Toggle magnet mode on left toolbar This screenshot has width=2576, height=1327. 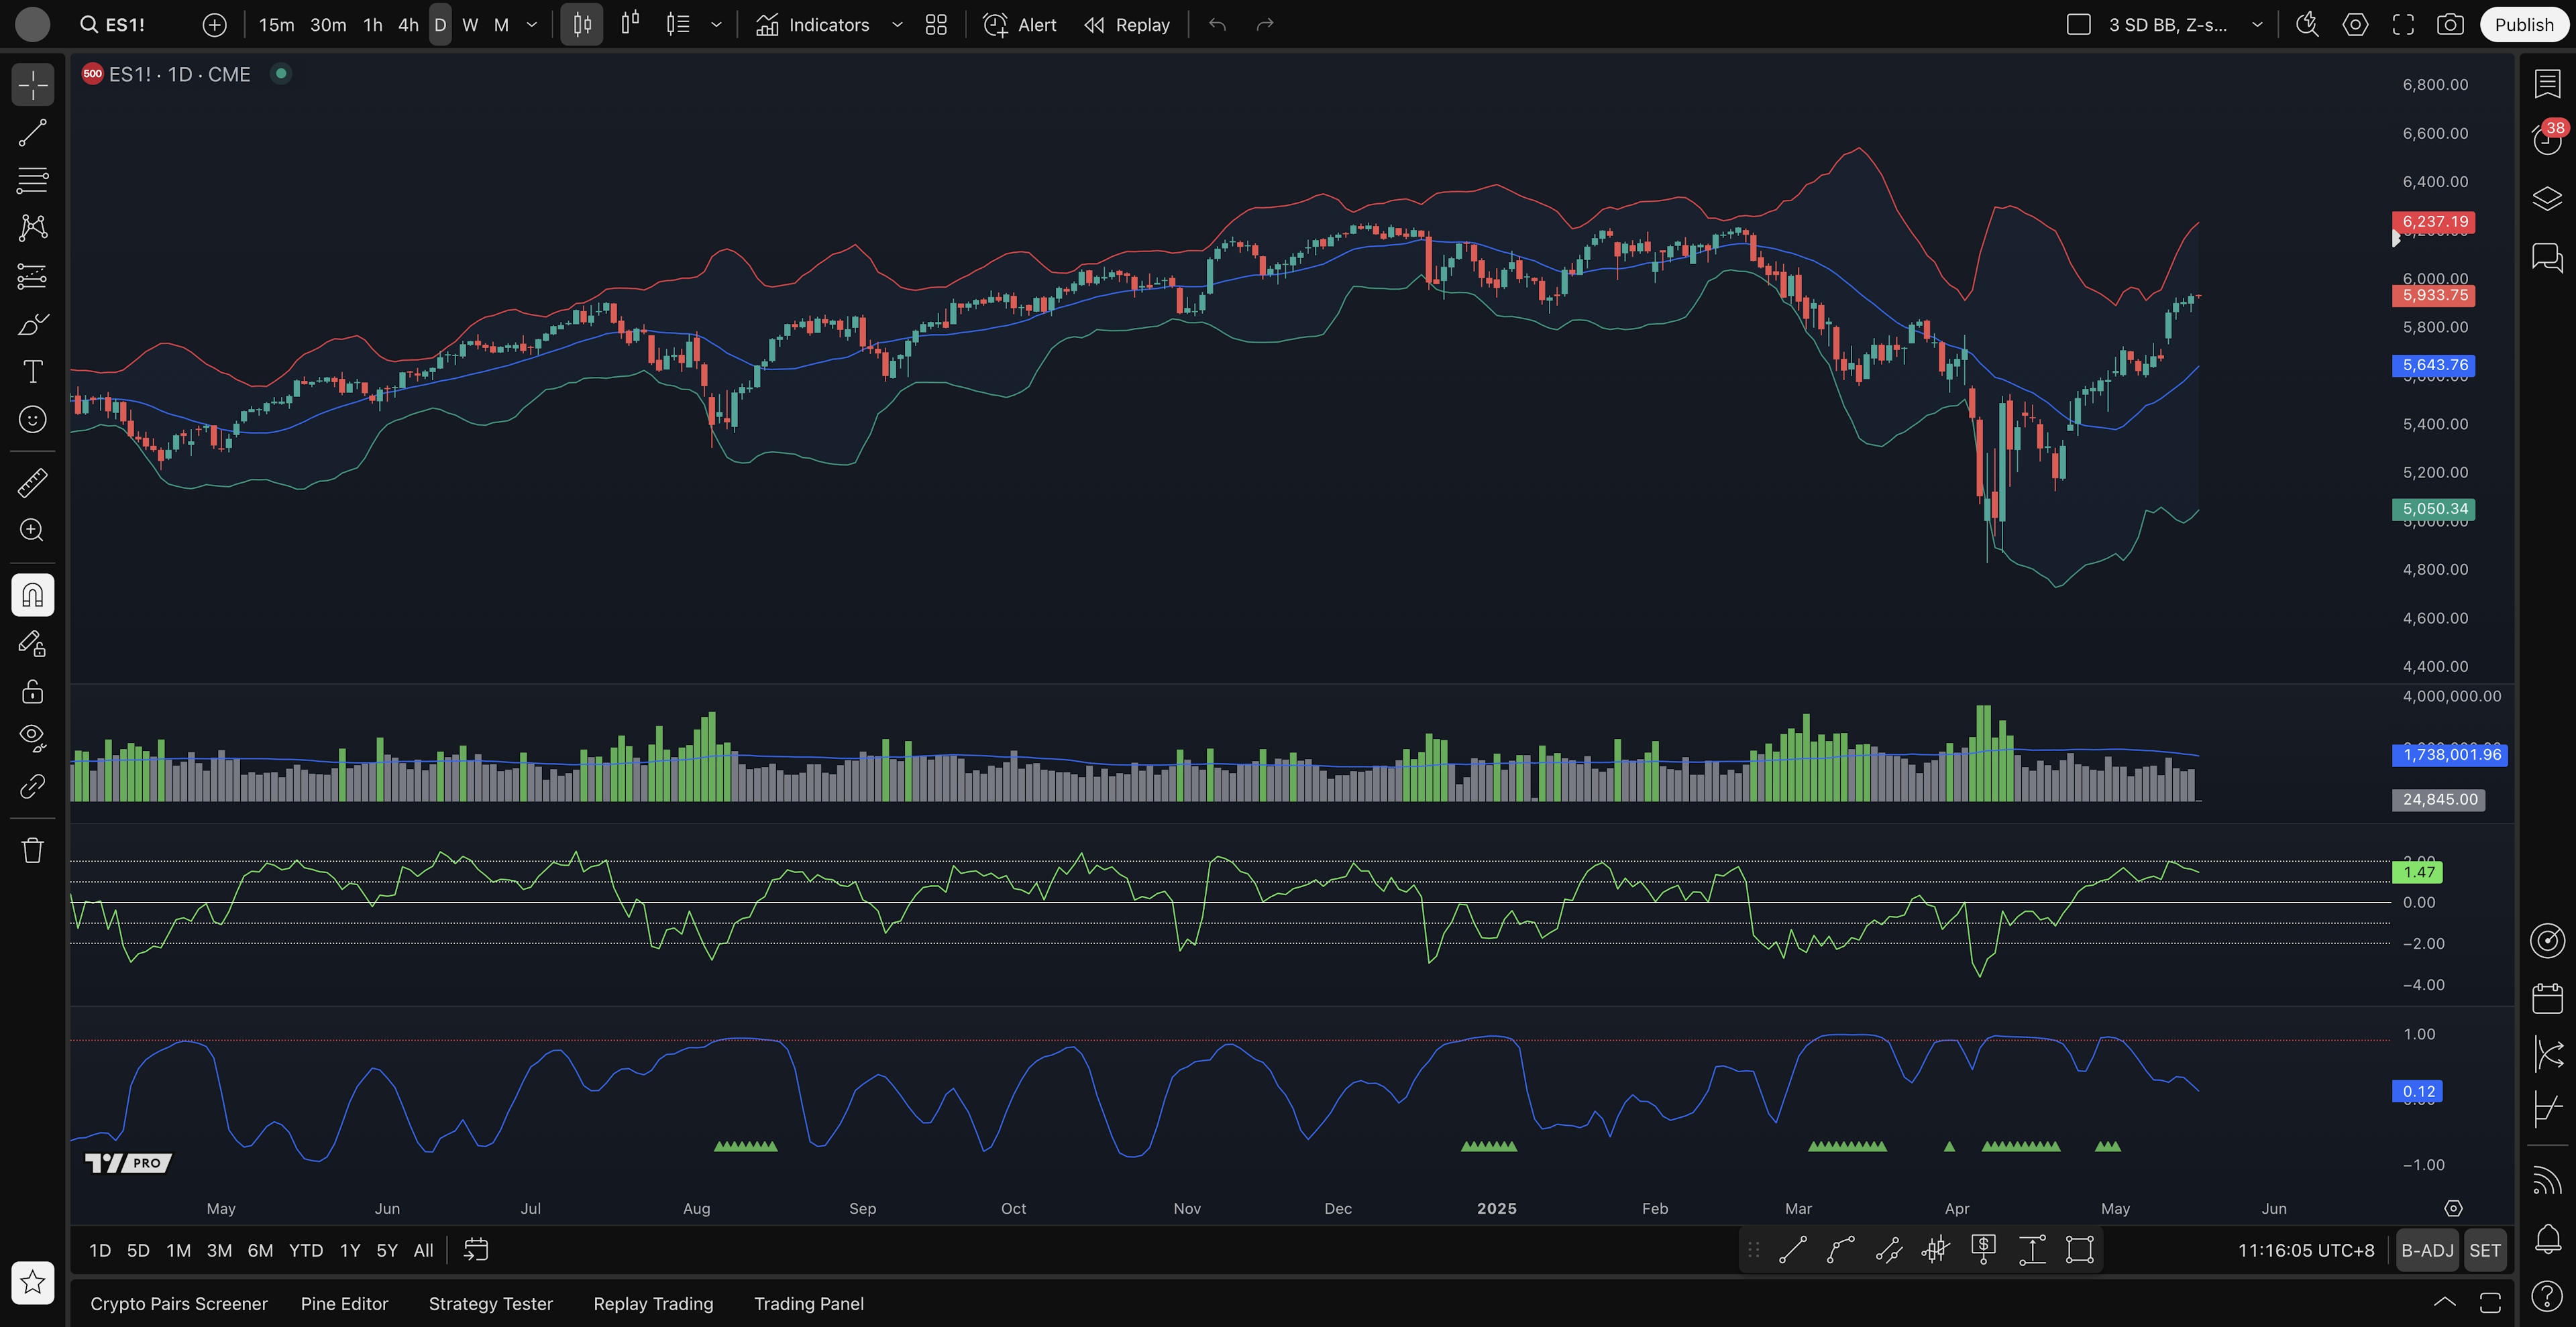coord(32,595)
